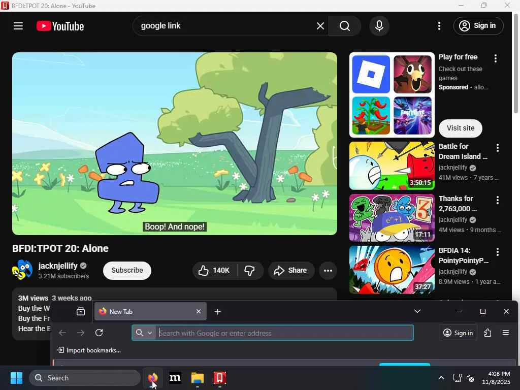The image size is (520, 390).
Task: Open the Roblox tile in the sponsored ad
Action: coord(371,74)
